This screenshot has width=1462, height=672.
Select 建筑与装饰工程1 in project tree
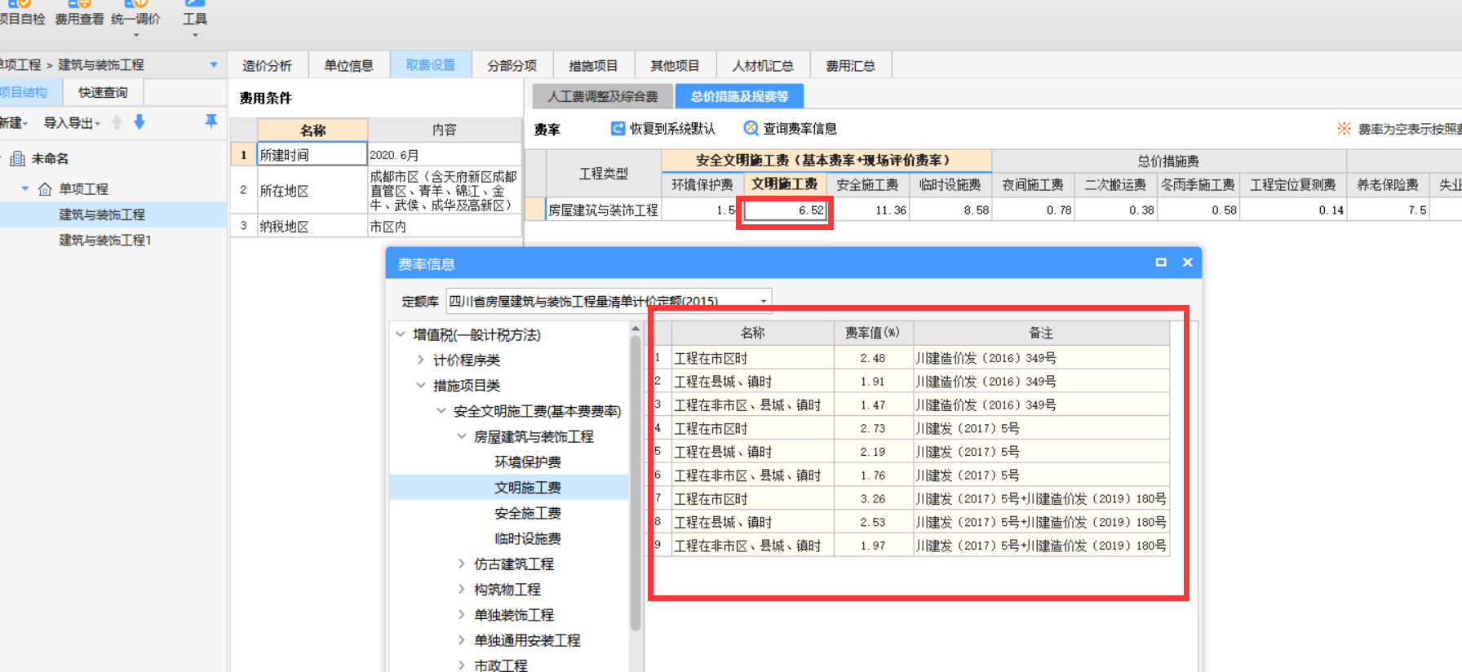105,240
